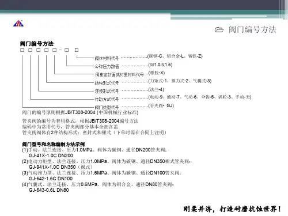The height and width of the screenshot is (216, 288).
Task: Click the label 阀体材料代号
Action: click(107, 58)
